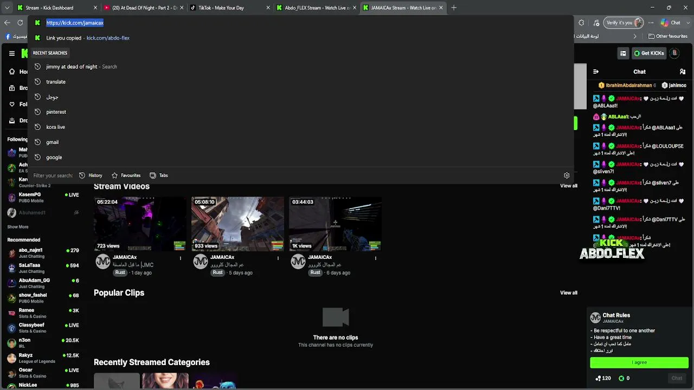
Task: Select recent search 'translate'
Action: click(x=301, y=82)
